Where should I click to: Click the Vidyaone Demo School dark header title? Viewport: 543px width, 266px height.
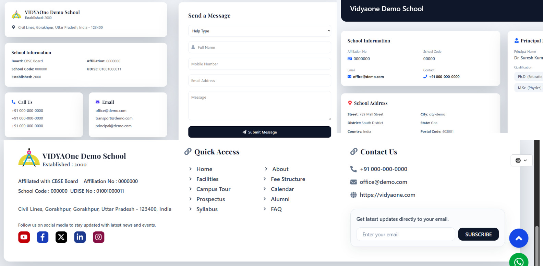point(387,9)
